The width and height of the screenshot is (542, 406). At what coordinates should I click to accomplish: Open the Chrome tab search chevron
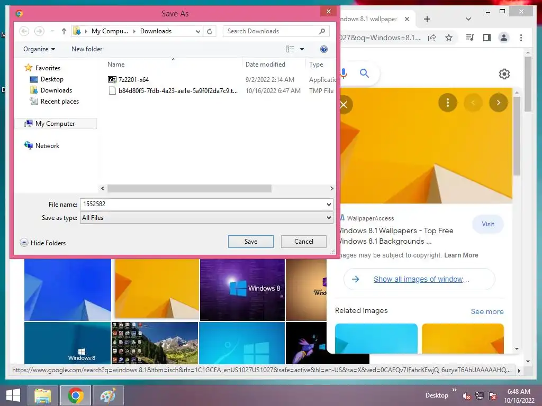coord(468,19)
